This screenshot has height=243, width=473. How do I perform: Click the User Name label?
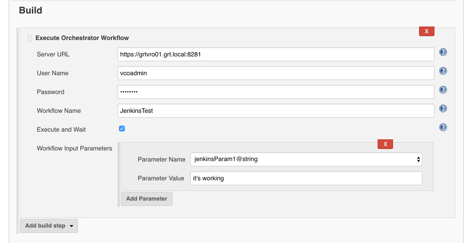click(53, 73)
